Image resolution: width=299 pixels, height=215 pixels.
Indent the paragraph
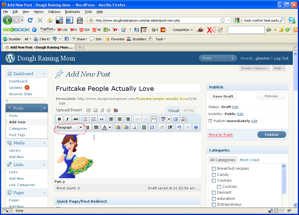170,127
